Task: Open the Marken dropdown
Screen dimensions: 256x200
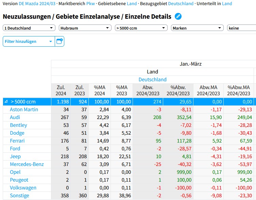Action: point(197,28)
